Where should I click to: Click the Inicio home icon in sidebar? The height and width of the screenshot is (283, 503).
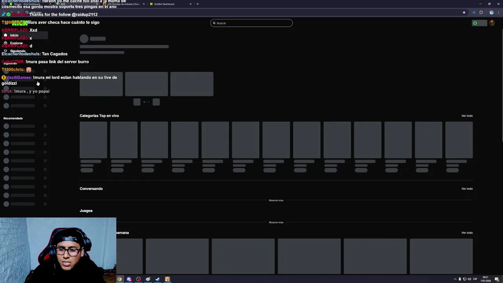coord(5,35)
